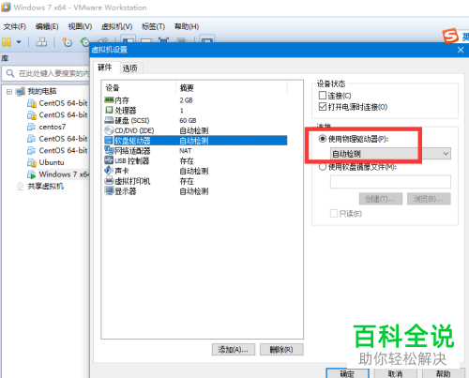Click the 删除(R) button
The image size is (469, 378).
(x=281, y=350)
